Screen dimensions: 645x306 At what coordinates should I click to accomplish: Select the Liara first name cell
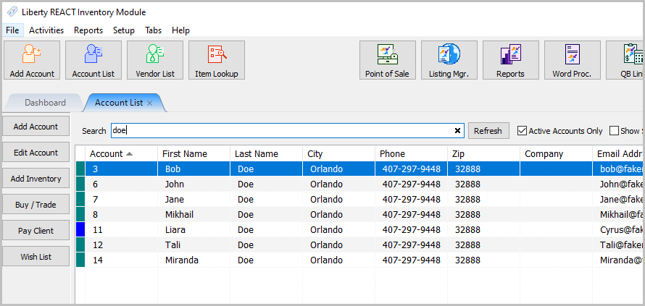click(193, 229)
